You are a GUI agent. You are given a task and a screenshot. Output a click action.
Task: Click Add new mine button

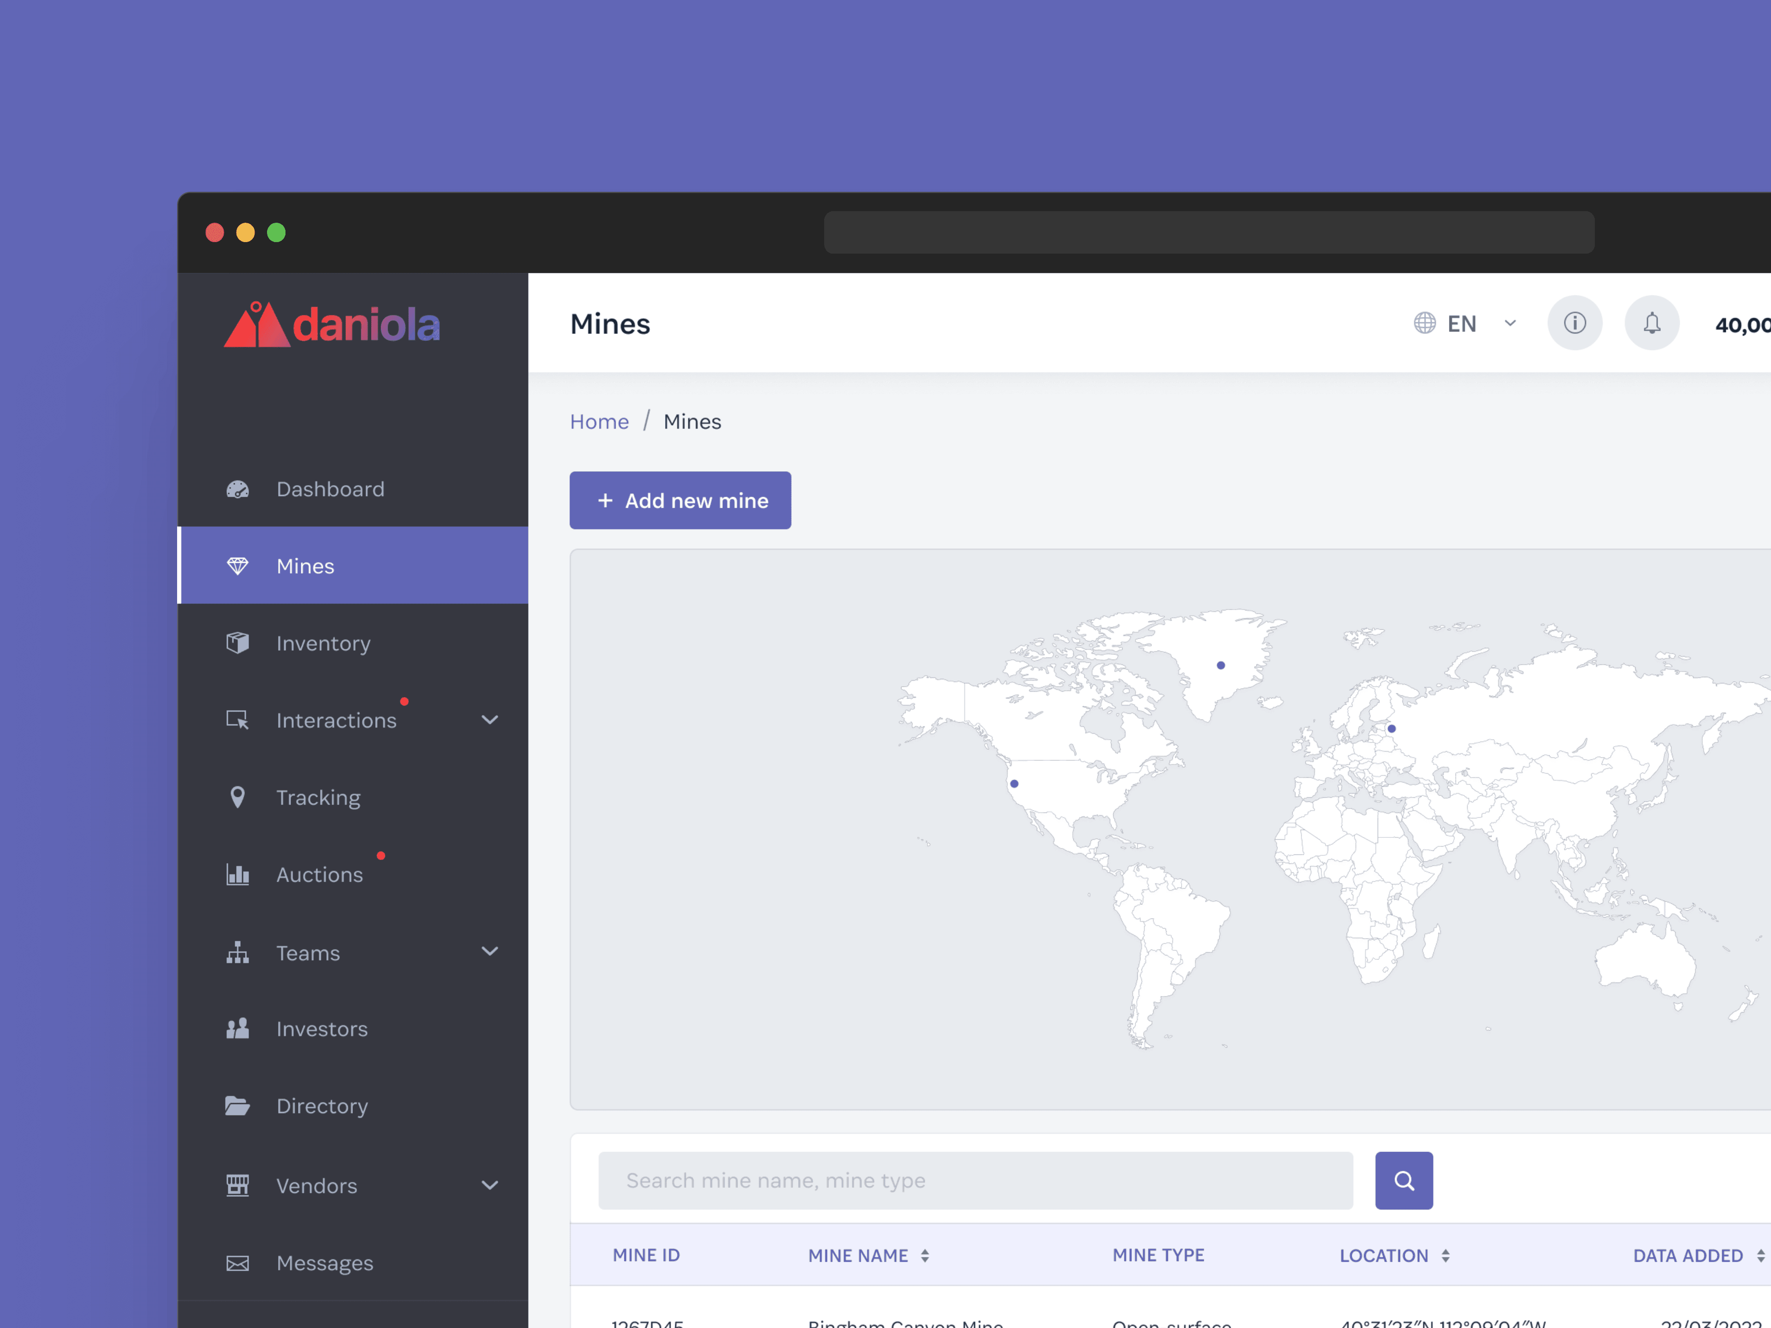[681, 500]
